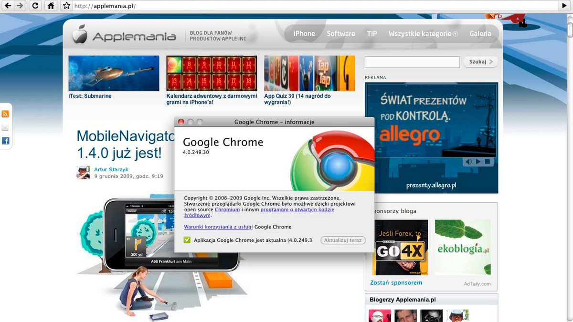Image resolution: width=573 pixels, height=322 pixels.
Task: Select the Software category in the navbar
Action: pyautogui.click(x=340, y=33)
